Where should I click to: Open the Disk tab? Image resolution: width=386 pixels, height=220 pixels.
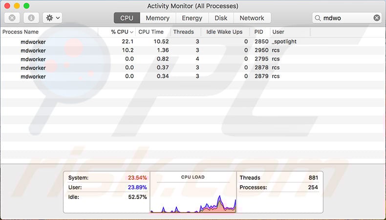[x=221, y=18]
